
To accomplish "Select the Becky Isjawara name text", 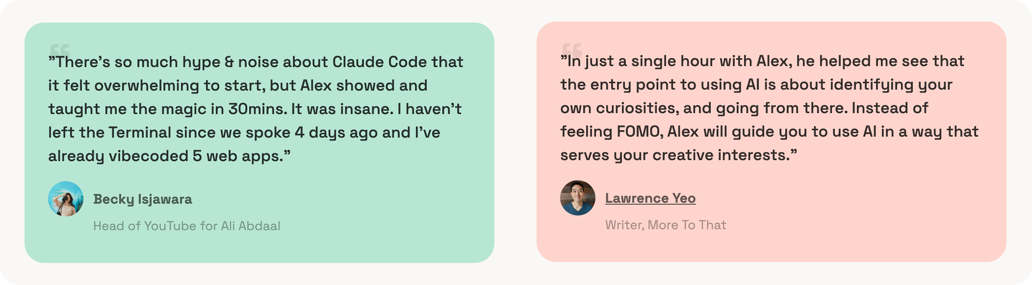I will click(143, 199).
